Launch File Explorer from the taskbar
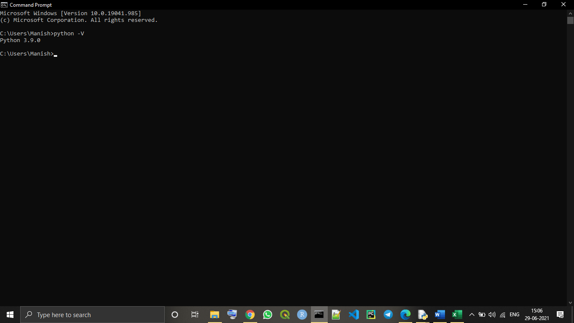The height and width of the screenshot is (323, 574). [x=215, y=315]
